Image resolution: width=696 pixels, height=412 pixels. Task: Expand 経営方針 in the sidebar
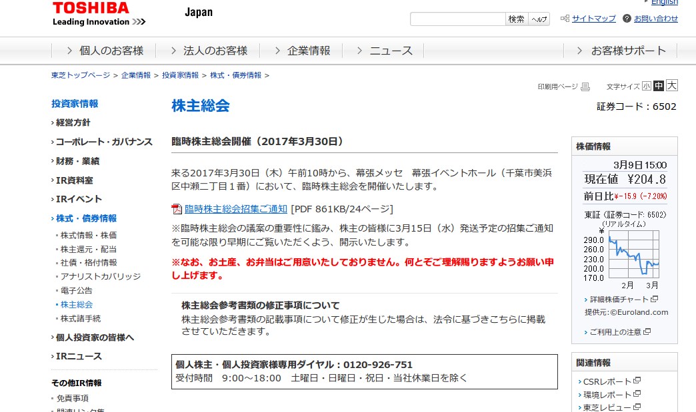coord(73,122)
